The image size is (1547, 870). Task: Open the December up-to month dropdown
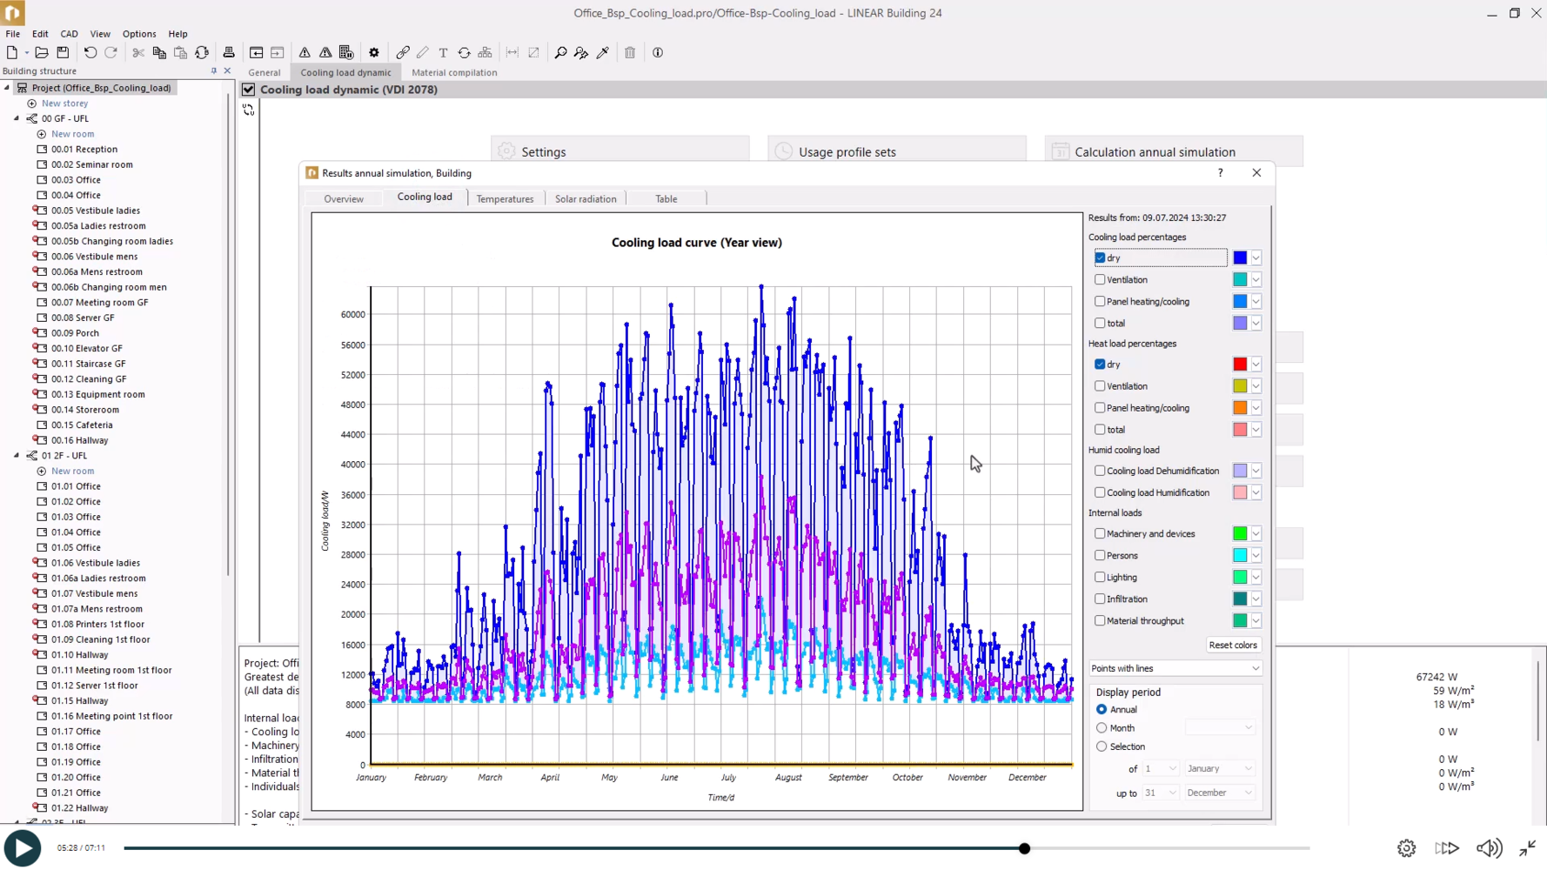(x=1219, y=793)
